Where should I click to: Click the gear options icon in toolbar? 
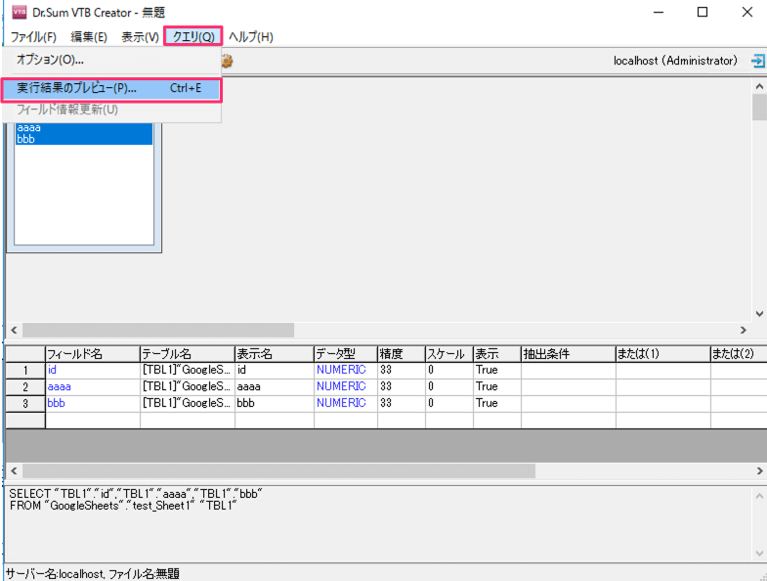227,61
